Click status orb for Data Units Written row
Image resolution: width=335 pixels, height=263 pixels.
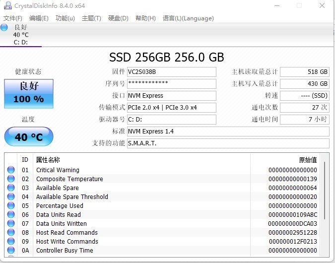(x=11, y=223)
